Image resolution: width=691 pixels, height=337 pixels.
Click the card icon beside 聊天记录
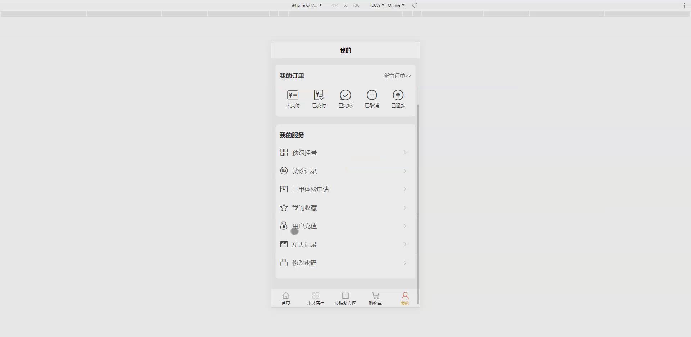point(284,244)
